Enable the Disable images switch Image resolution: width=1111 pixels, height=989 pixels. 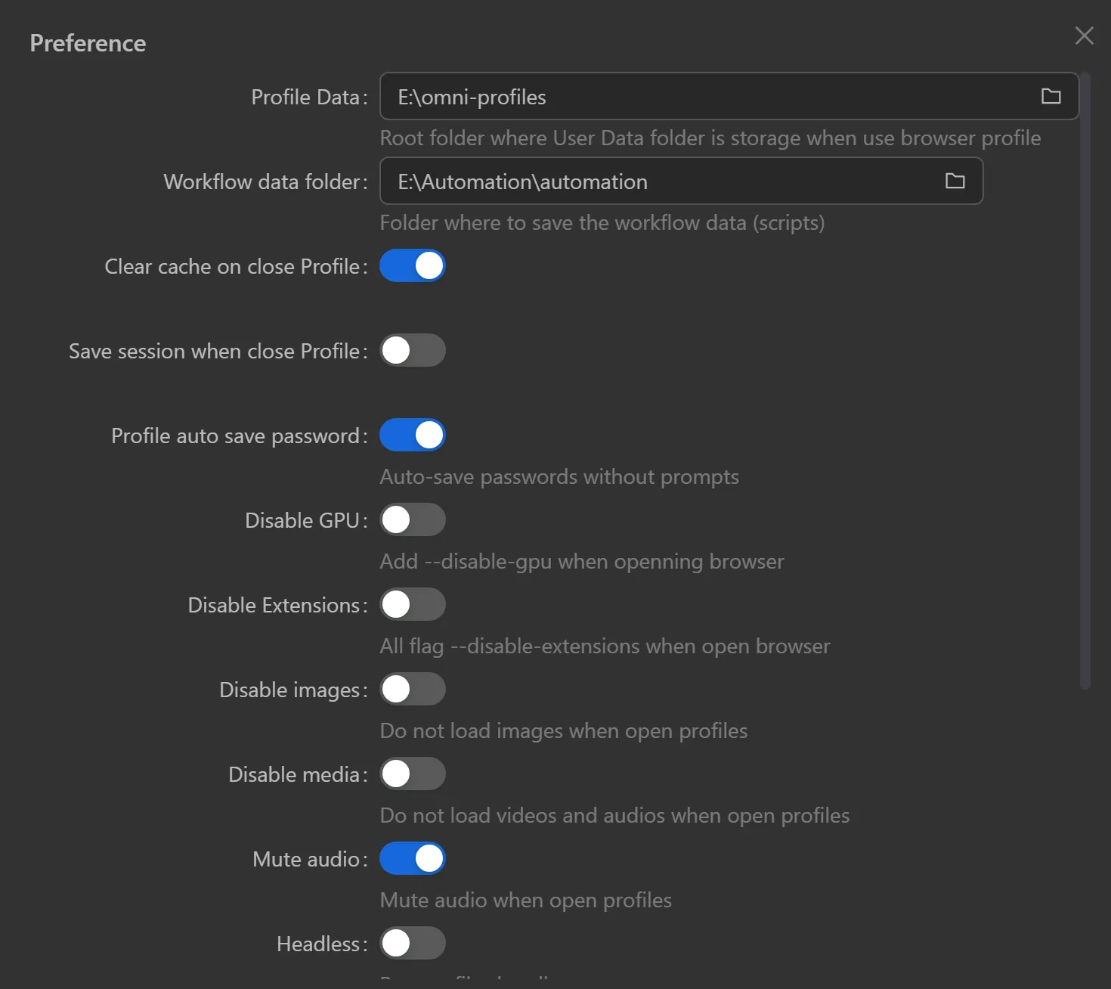point(413,690)
